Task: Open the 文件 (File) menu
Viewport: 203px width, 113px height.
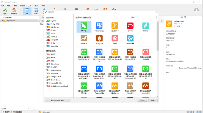Action: 2,6
